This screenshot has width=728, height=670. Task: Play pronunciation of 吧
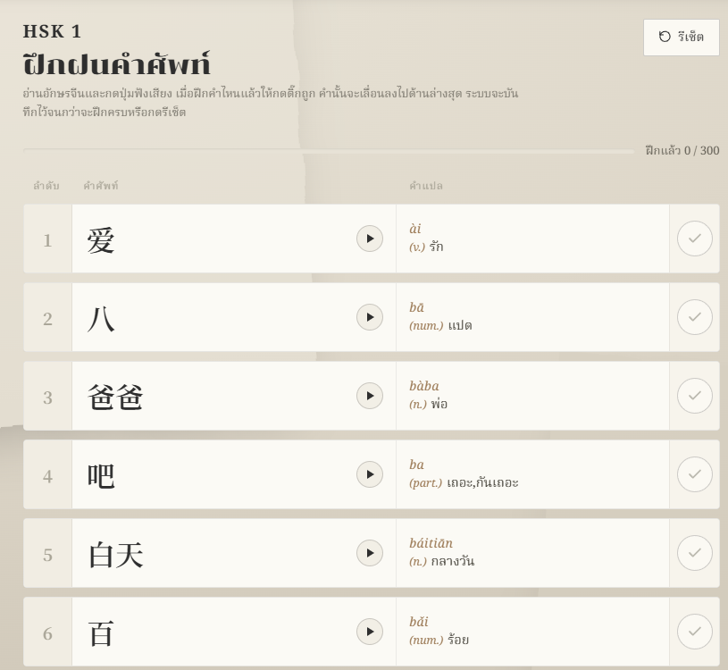point(370,474)
